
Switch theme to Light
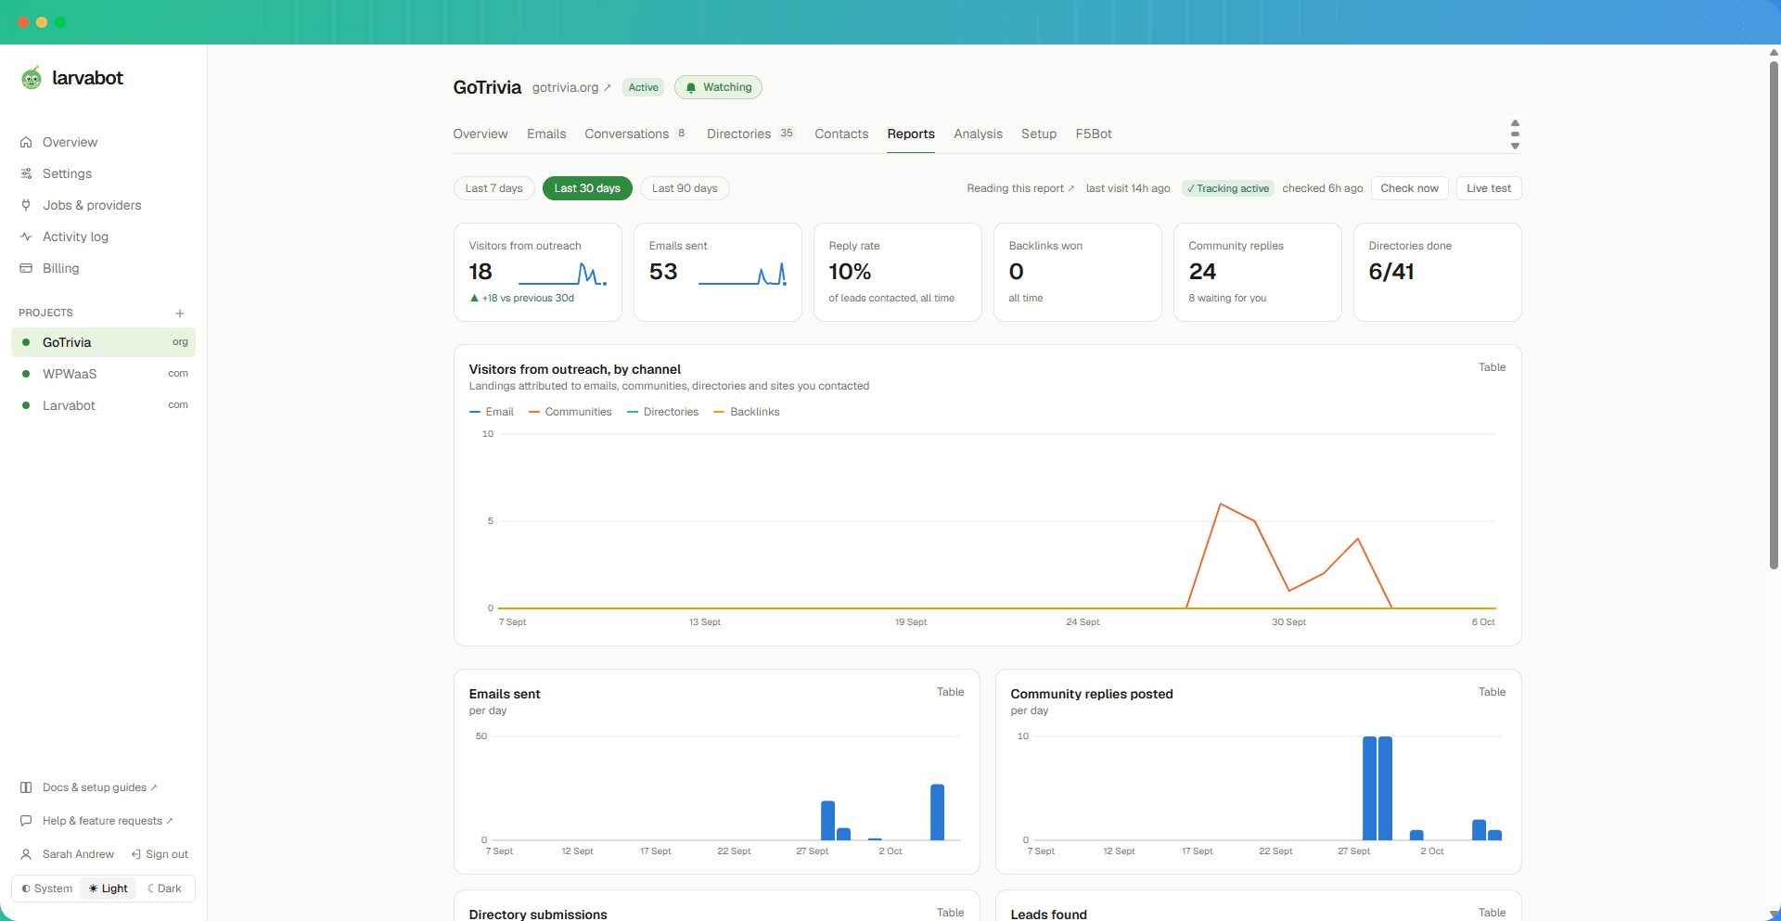click(109, 889)
